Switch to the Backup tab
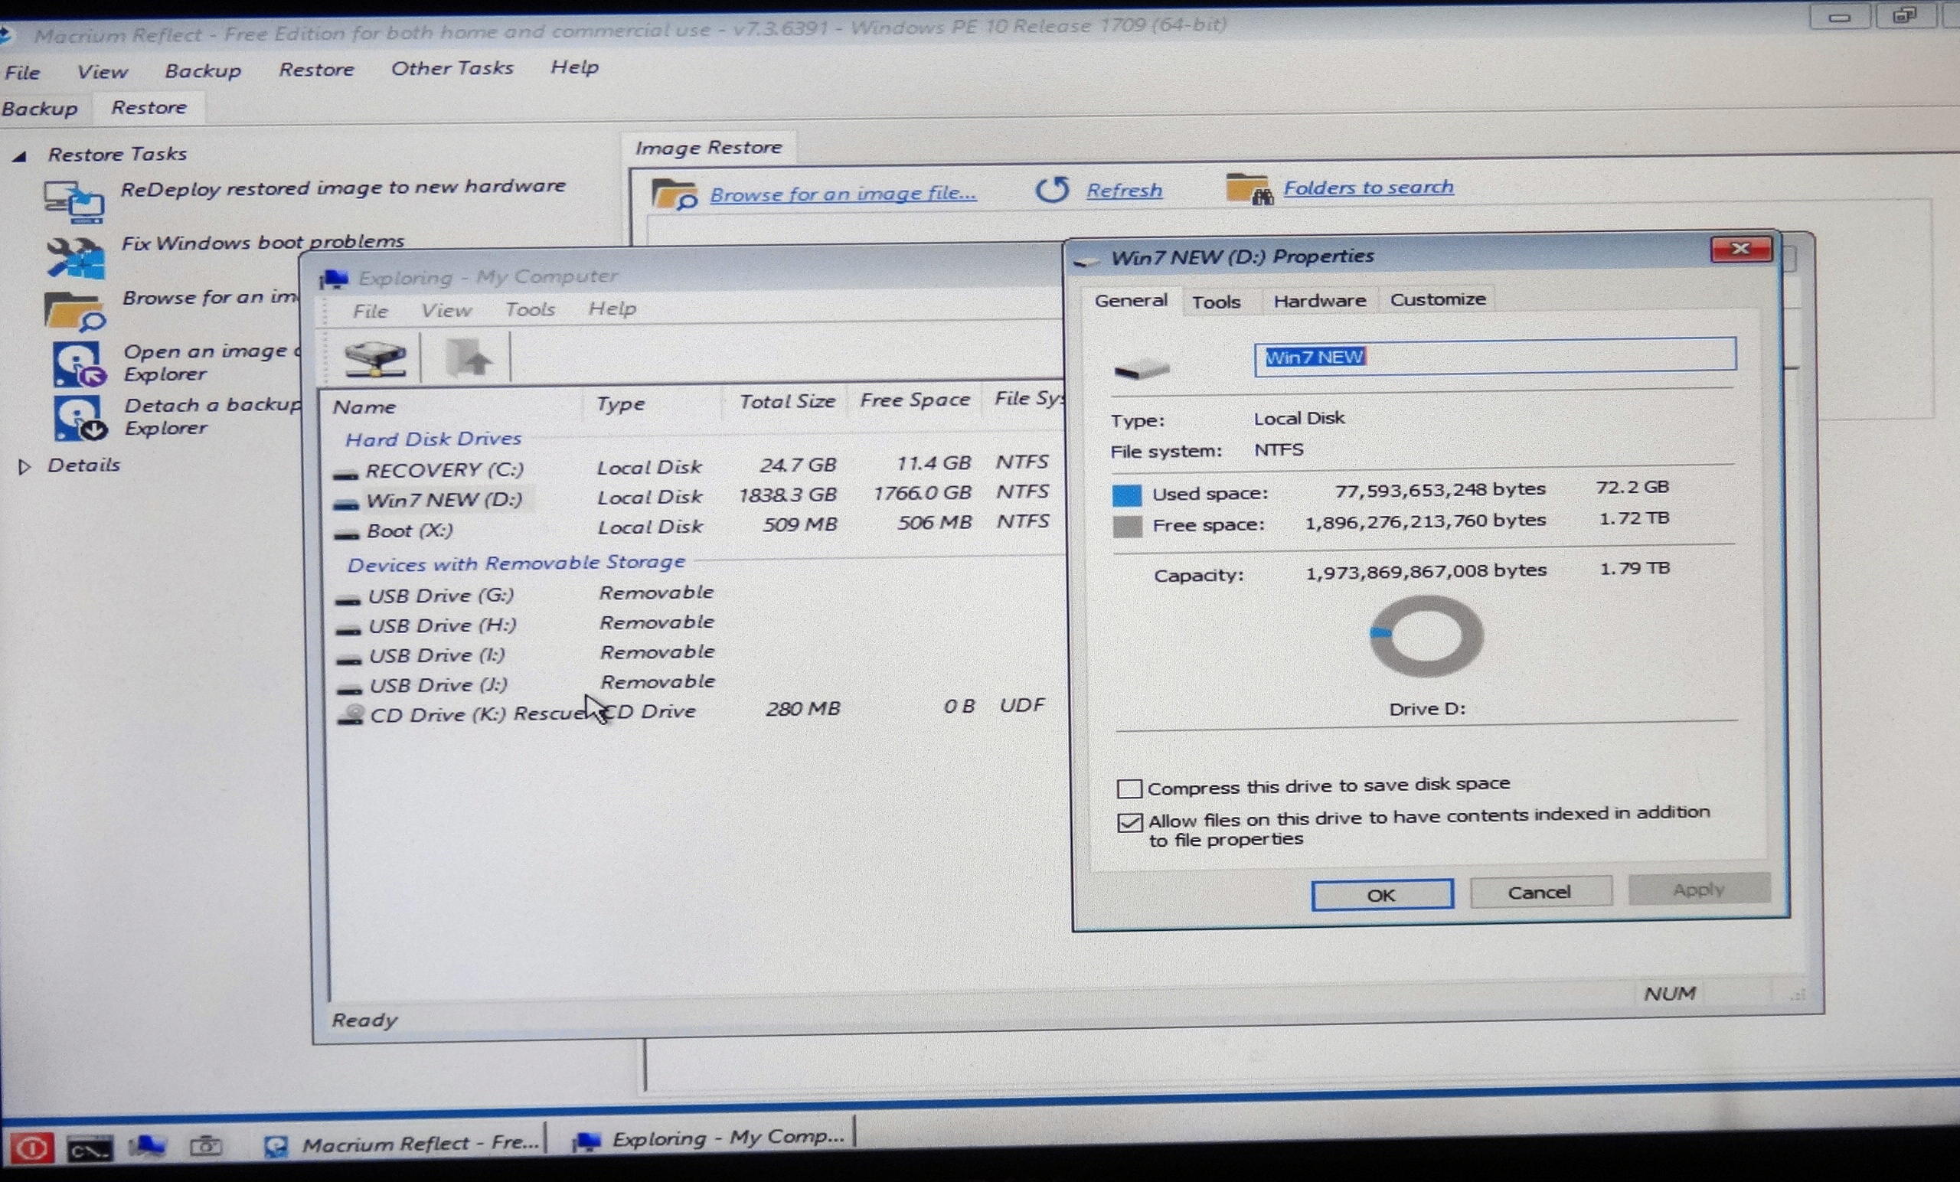The image size is (1960, 1182). (x=40, y=108)
